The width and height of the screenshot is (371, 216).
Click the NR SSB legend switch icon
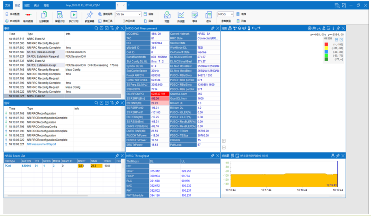(x=336, y=40)
